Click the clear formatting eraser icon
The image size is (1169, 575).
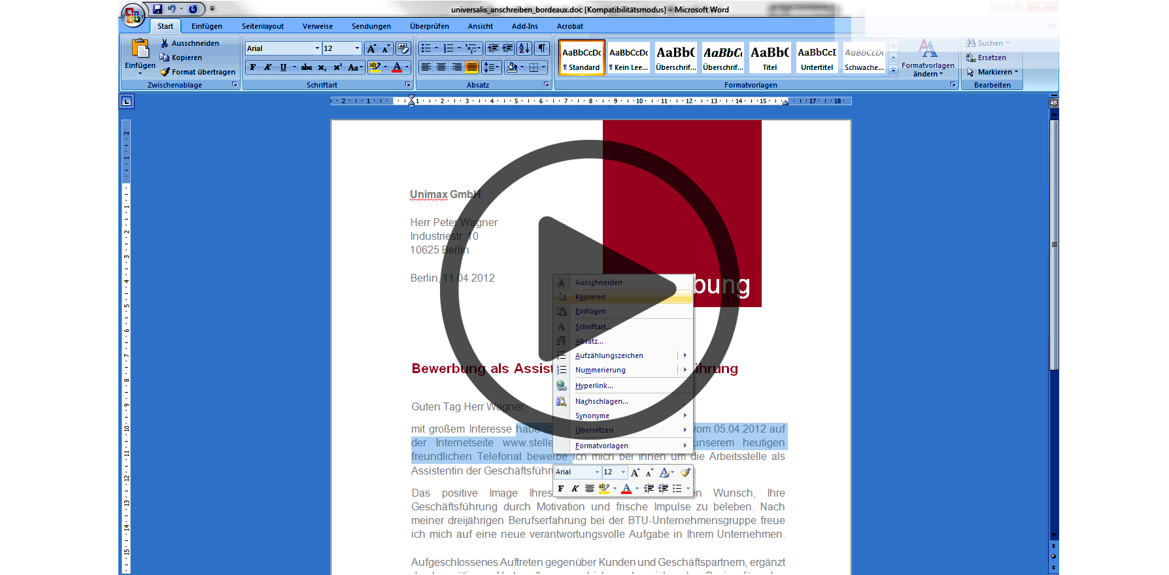[403, 48]
